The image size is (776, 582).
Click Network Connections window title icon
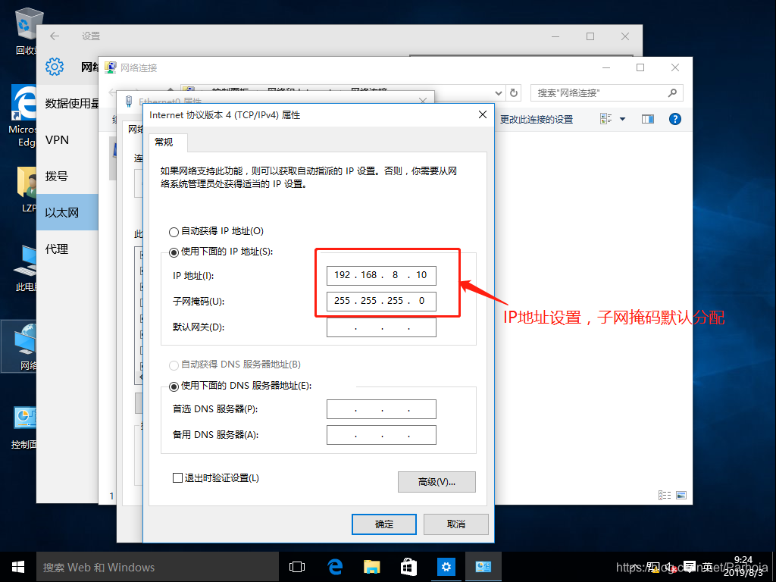point(111,67)
